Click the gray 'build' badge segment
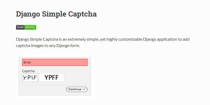Image resolution: width=210 pixels, height=105 pixels. coord(20,27)
